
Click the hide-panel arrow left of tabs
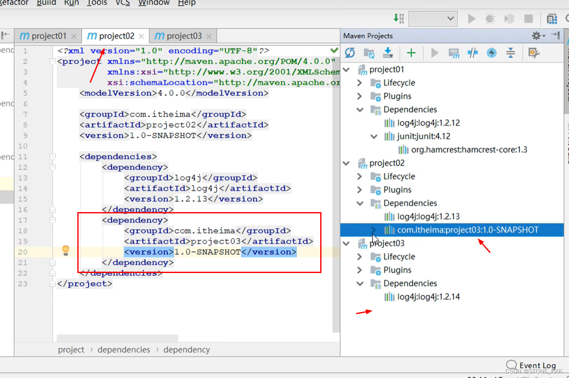(x=5, y=35)
